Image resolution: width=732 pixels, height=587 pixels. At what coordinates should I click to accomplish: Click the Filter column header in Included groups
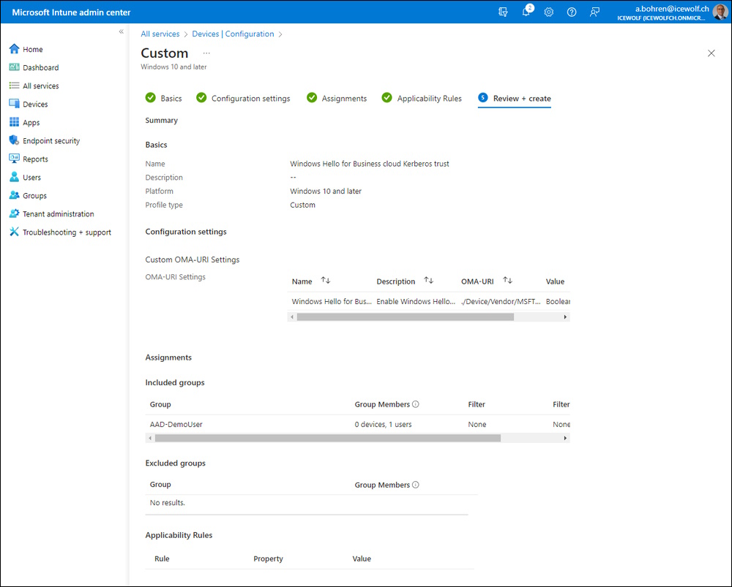[x=477, y=404]
